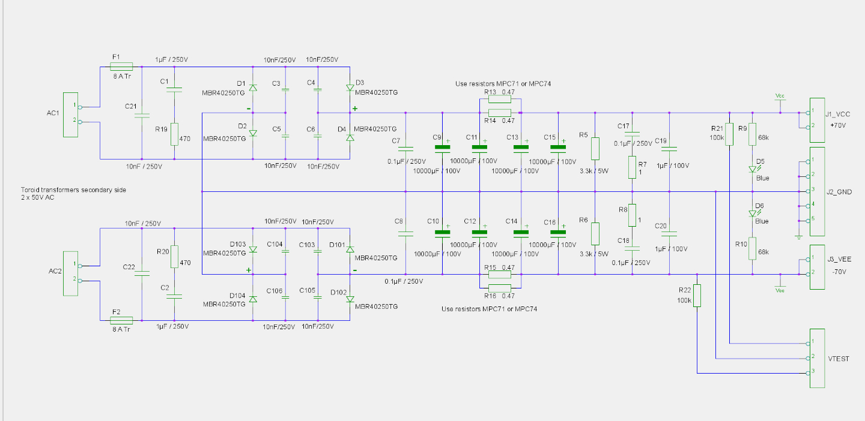Viewport: 865px width, 421px height.
Task: Click "Use resistors MPC71 or MPC74" above R13
Action: (503, 83)
